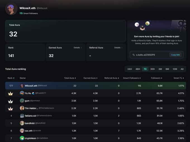This screenshot has width=190, height=142.
Task: Click cryptoleon's 43.7K Followers value
Action: pos(160,138)
